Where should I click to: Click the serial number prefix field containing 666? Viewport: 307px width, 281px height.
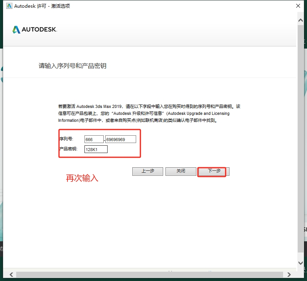click(94, 139)
